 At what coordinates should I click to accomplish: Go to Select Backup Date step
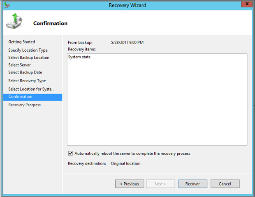point(25,72)
